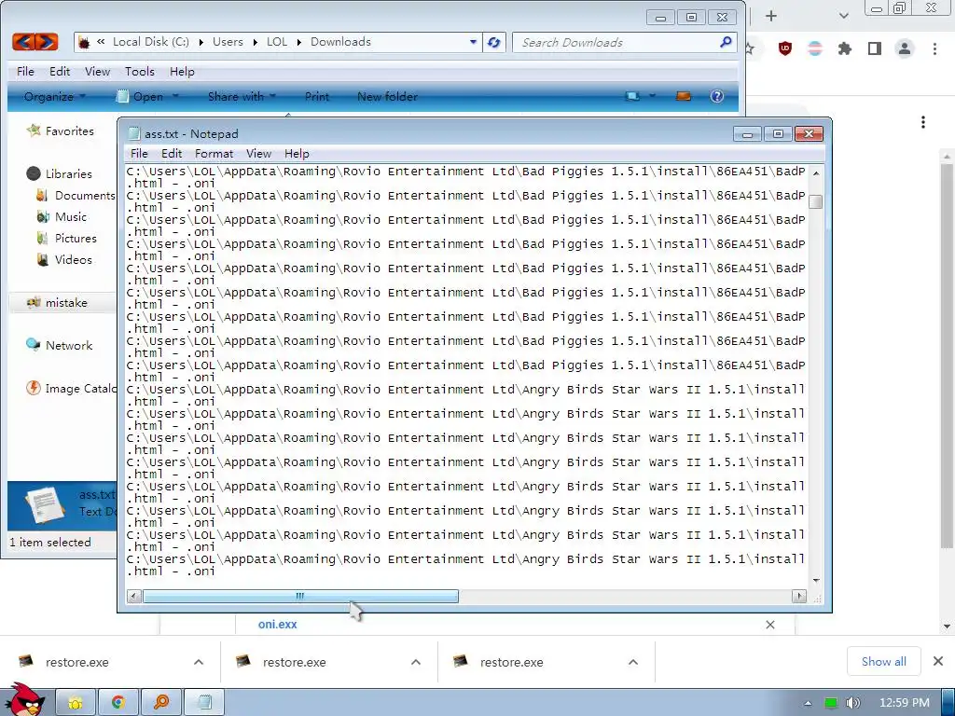The height and width of the screenshot is (716, 955).
Task: Open Notepad Edit menu
Action: tap(172, 154)
